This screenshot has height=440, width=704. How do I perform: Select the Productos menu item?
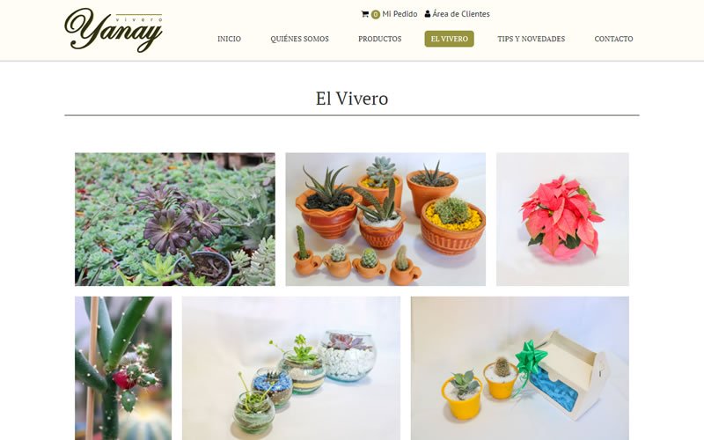pyautogui.click(x=380, y=39)
